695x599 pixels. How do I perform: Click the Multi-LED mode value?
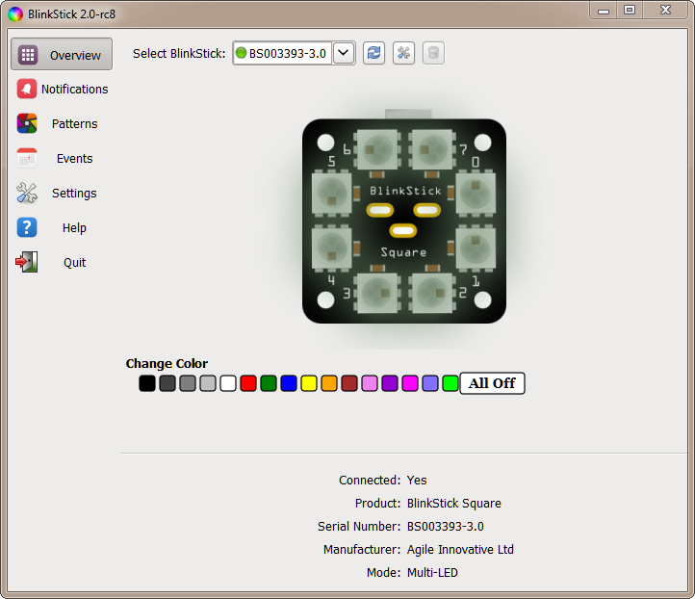pyautogui.click(x=432, y=572)
